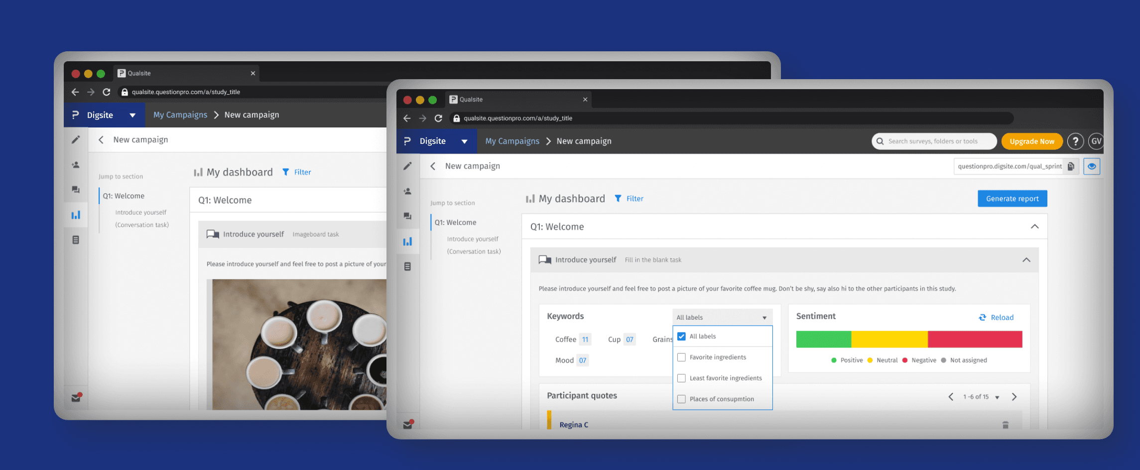
Task: Click the copy link icon beside campaign URL
Action: click(1070, 166)
